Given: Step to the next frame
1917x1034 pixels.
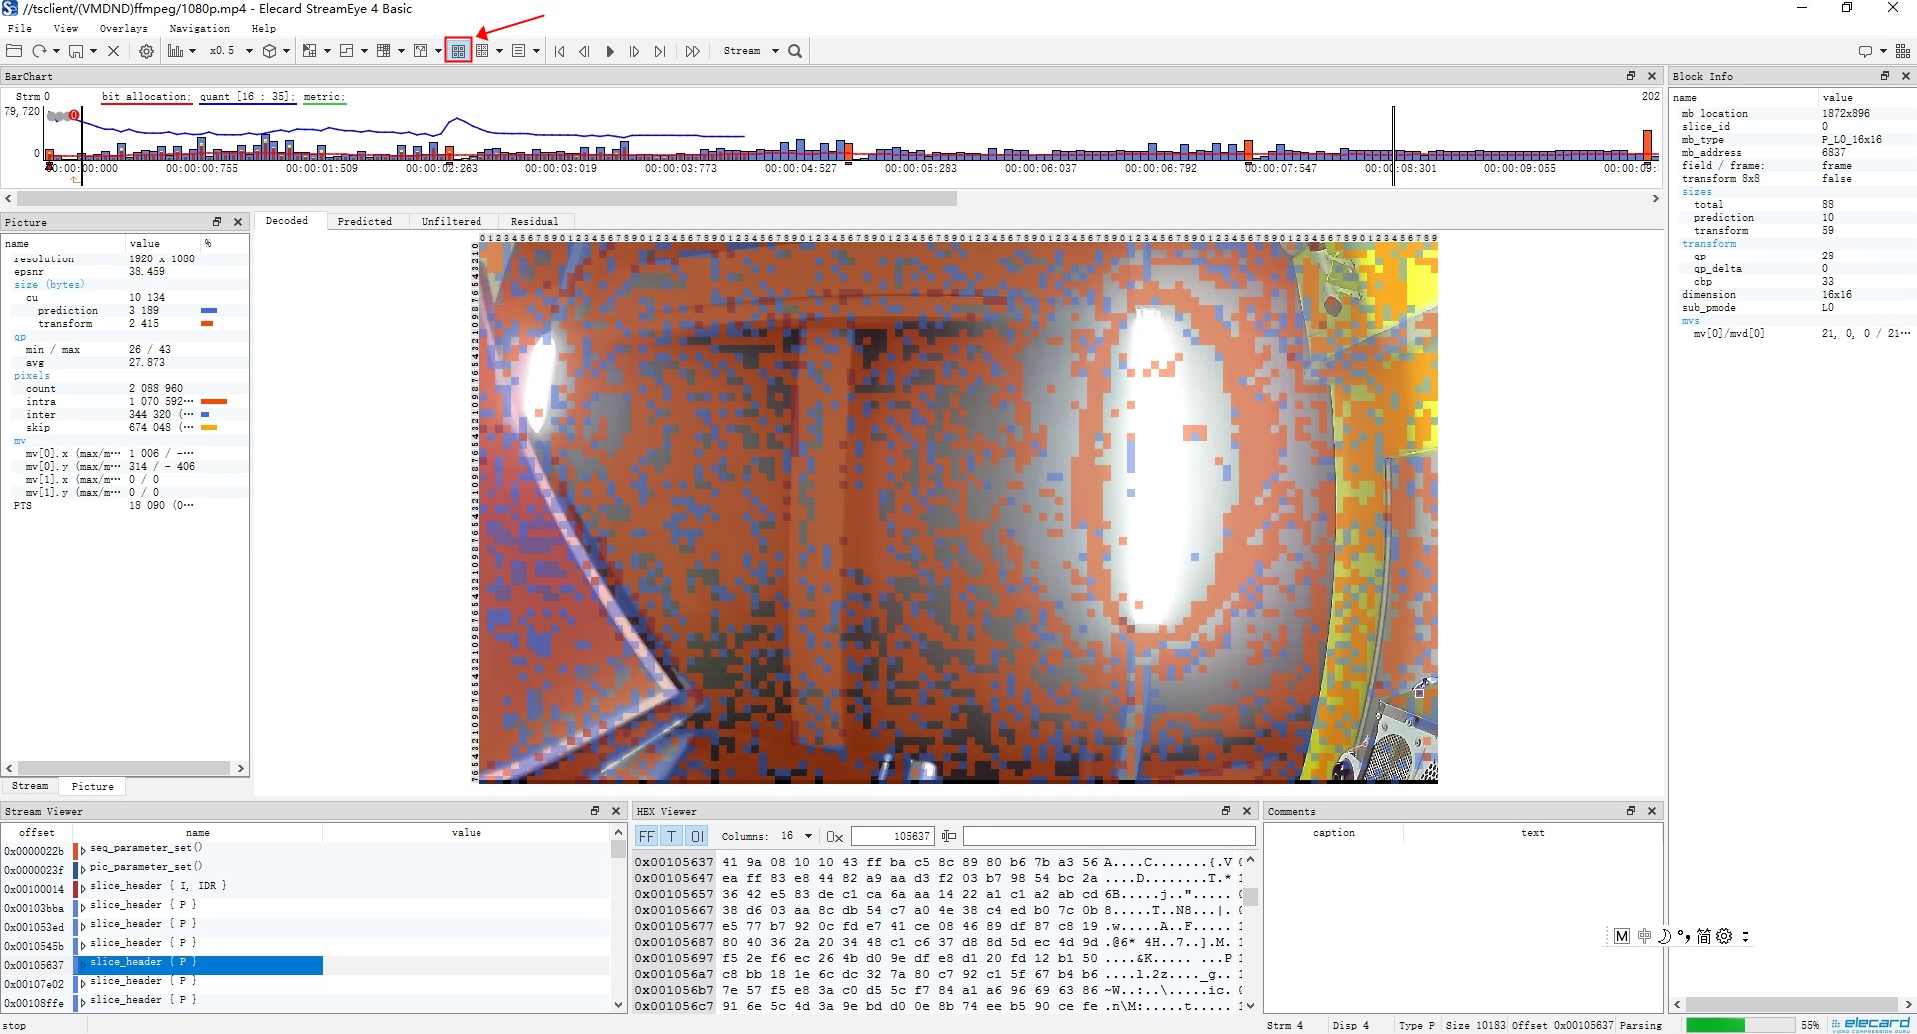Looking at the screenshot, I should pyautogui.click(x=634, y=51).
